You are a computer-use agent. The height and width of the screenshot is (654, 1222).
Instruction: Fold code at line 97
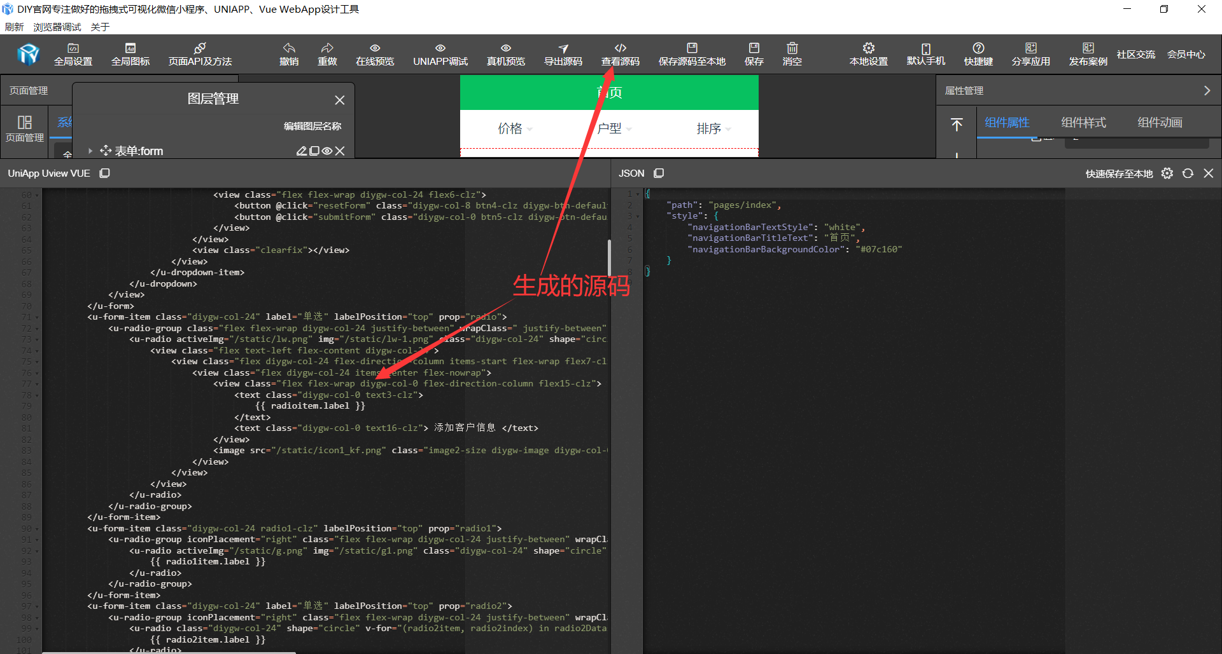click(x=37, y=606)
